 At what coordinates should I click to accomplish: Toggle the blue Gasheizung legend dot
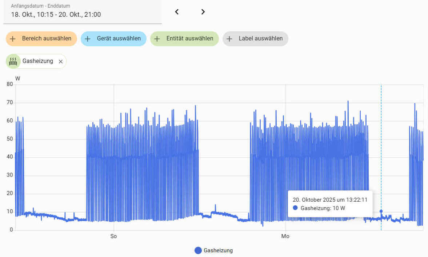pyautogui.click(x=198, y=250)
